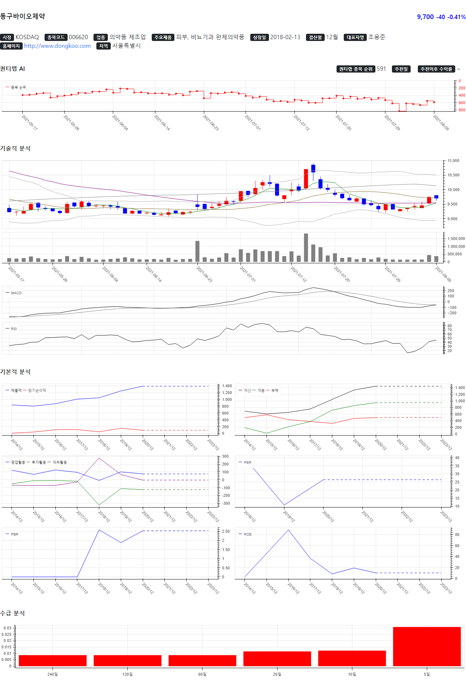Toggle the RSI legend entry
The image size is (466, 680).
coord(11,329)
